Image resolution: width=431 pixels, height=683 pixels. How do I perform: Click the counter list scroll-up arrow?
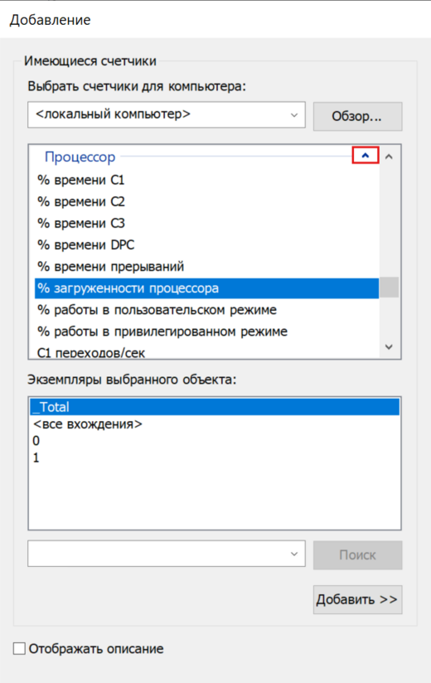tap(390, 157)
